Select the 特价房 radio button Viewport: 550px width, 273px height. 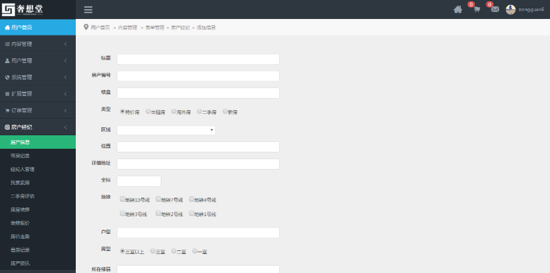click(x=122, y=111)
